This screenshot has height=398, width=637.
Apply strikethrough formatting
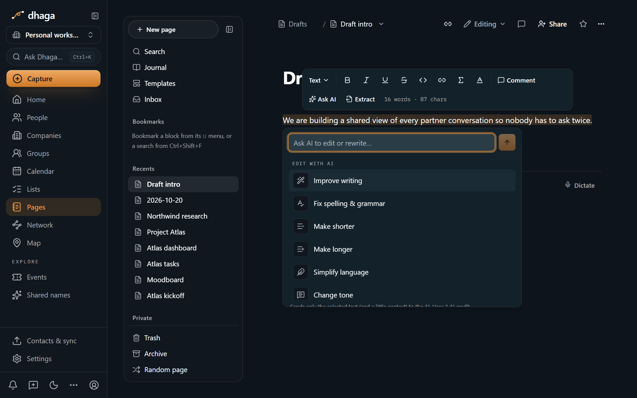[404, 80]
